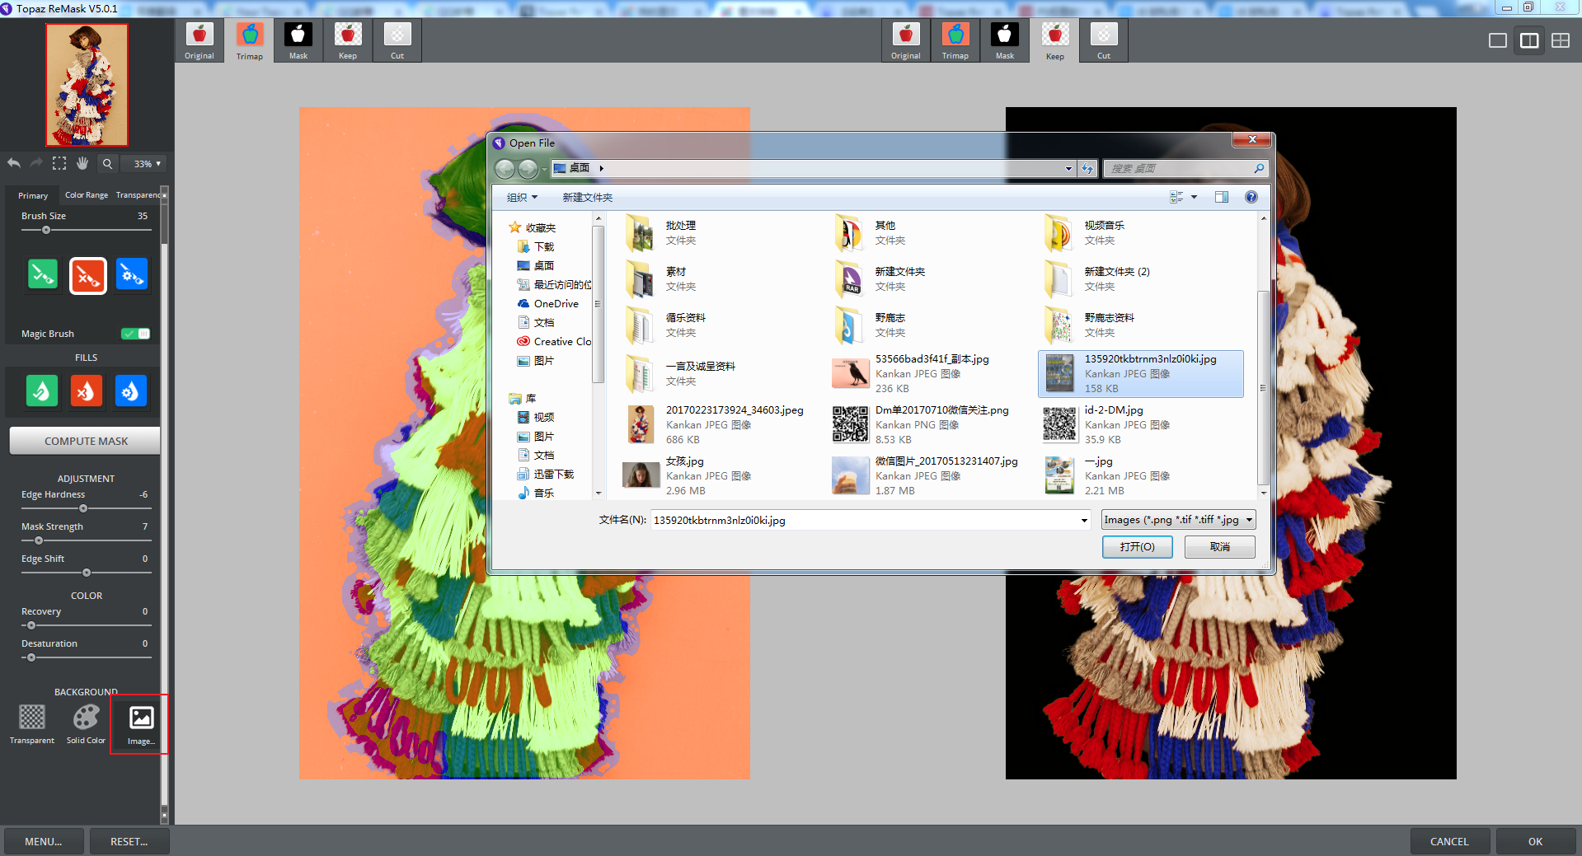Expand the filename history dropdown
The height and width of the screenshot is (856, 1582).
[x=1084, y=520]
